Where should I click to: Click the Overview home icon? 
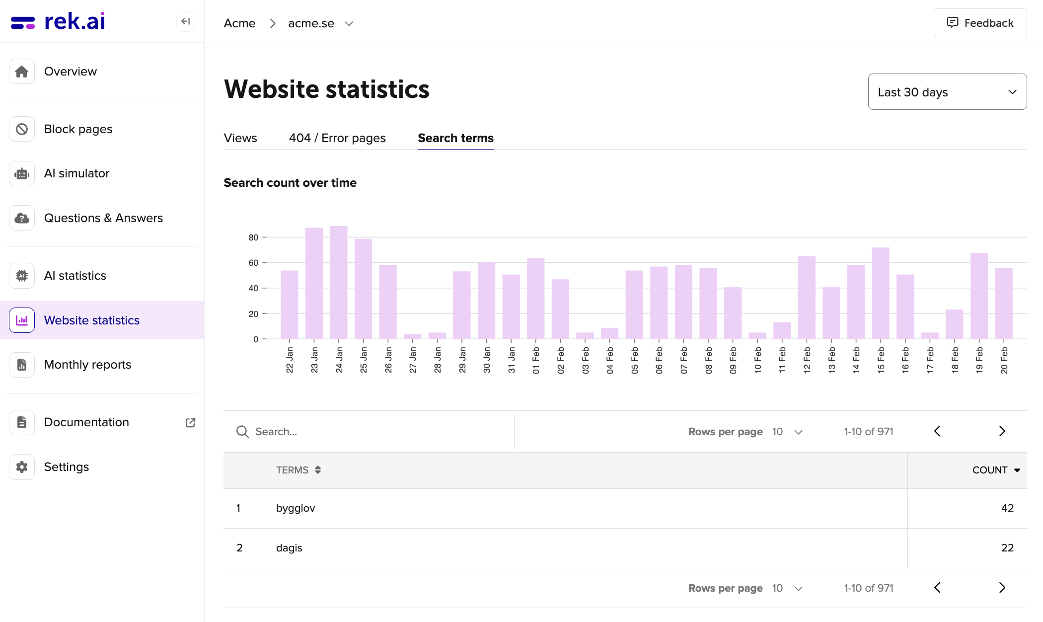[x=22, y=72]
